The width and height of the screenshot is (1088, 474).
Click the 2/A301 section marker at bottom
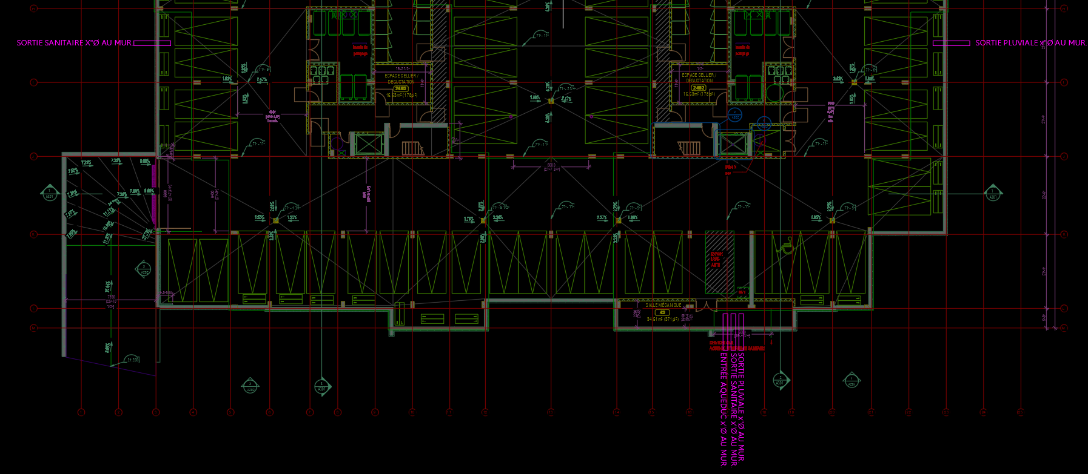point(780,380)
